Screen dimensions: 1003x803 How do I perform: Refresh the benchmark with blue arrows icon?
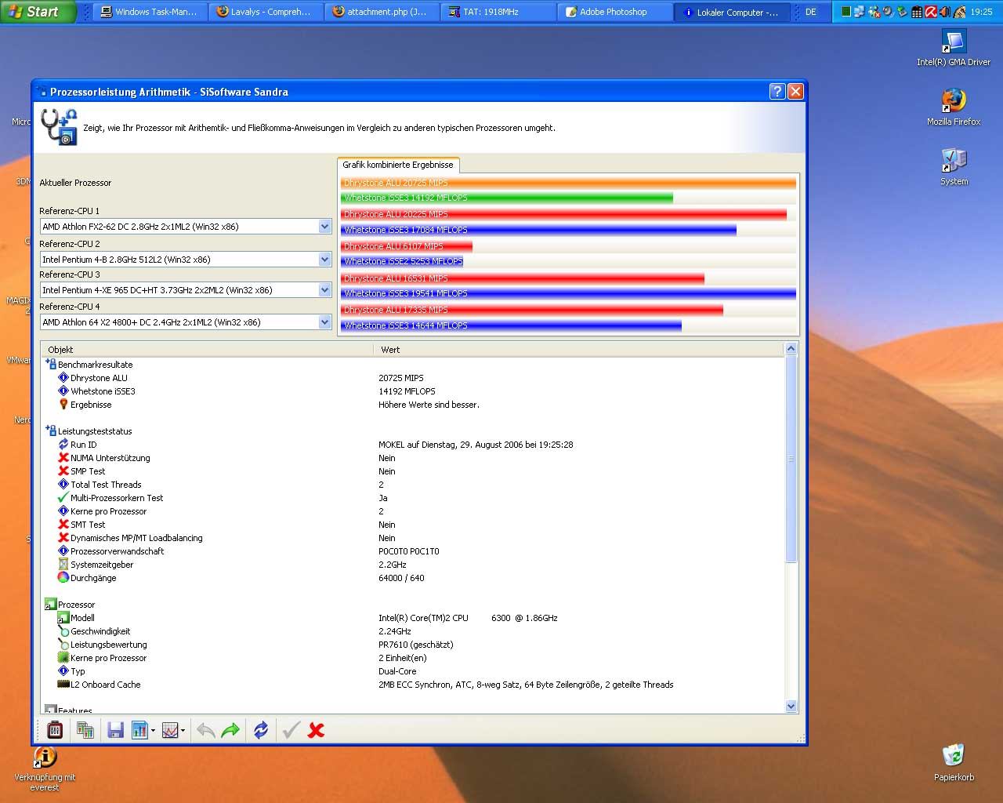click(x=261, y=730)
